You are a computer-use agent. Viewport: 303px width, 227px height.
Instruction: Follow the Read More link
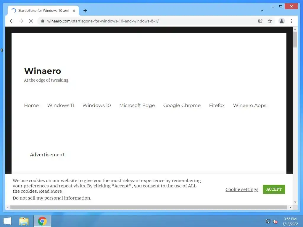(x=50, y=191)
